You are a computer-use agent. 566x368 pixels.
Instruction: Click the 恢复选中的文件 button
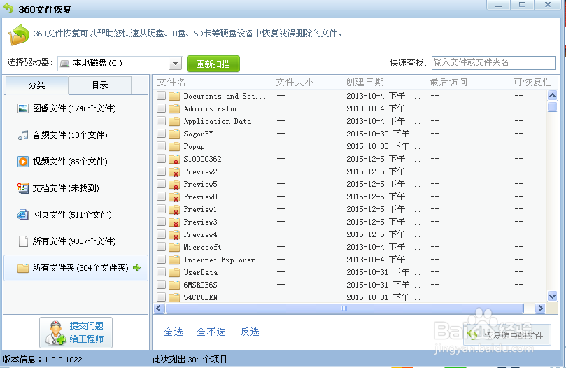click(x=507, y=335)
